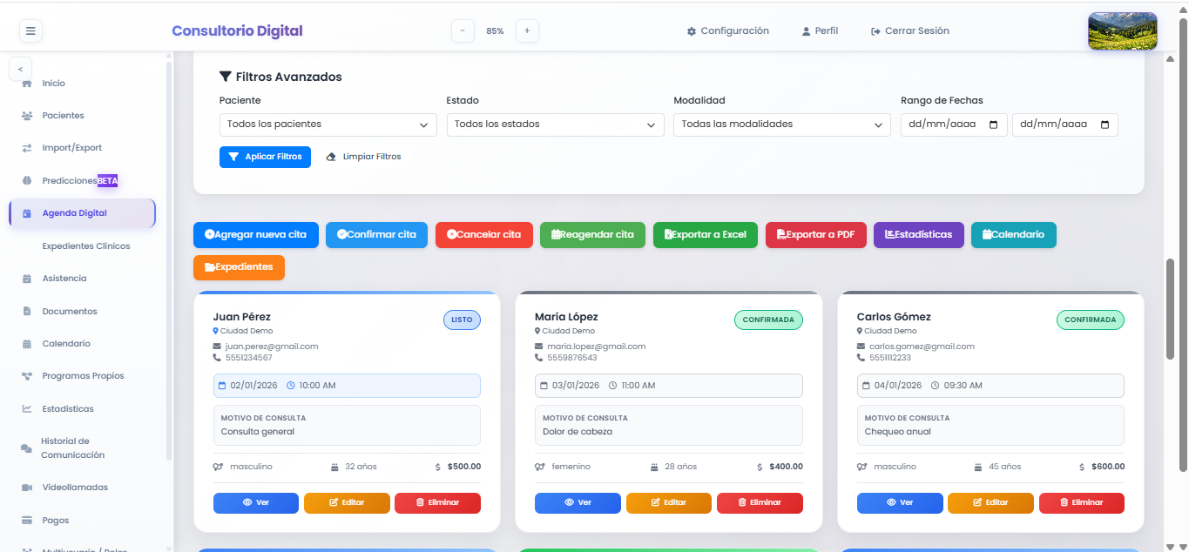Click Aplicar Filtros button
Image resolution: width=1189 pixels, height=552 pixels.
coord(265,157)
